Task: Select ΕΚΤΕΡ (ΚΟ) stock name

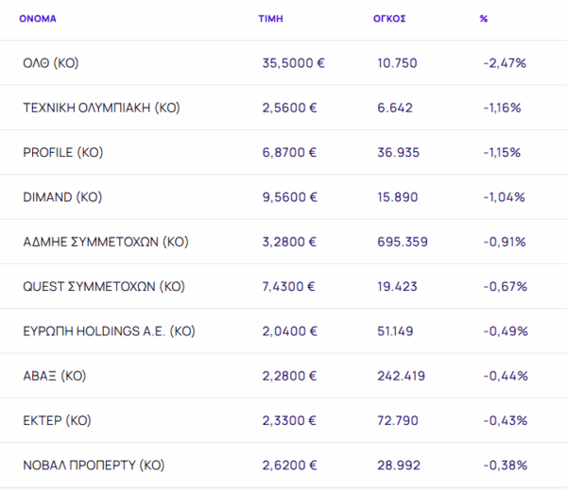Action: click(x=57, y=421)
